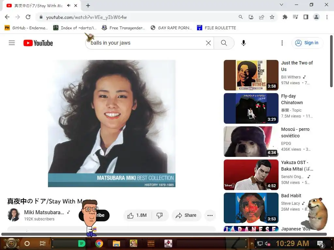This screenshot has height=250, width=334.
Task: Click Bill Withers channel name
Action: (291, 77)
